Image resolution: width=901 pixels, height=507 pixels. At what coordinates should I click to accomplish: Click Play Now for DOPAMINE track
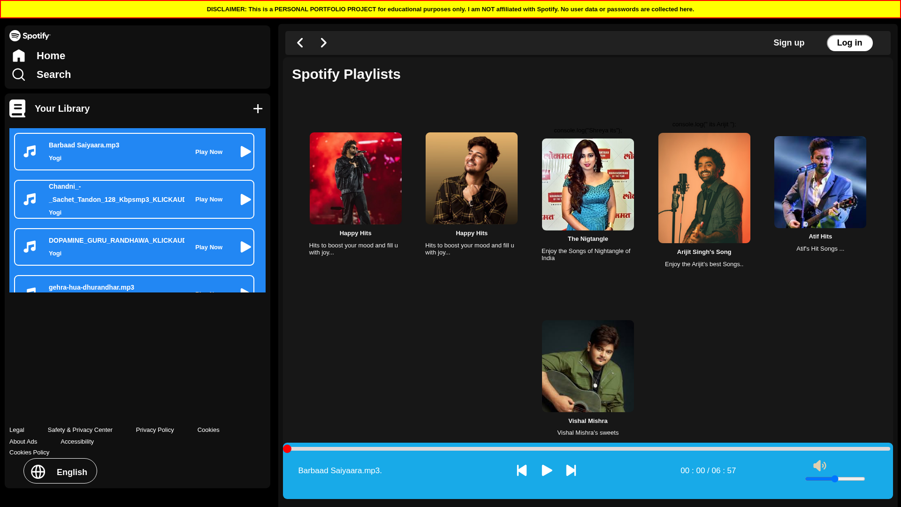(209, 247)
